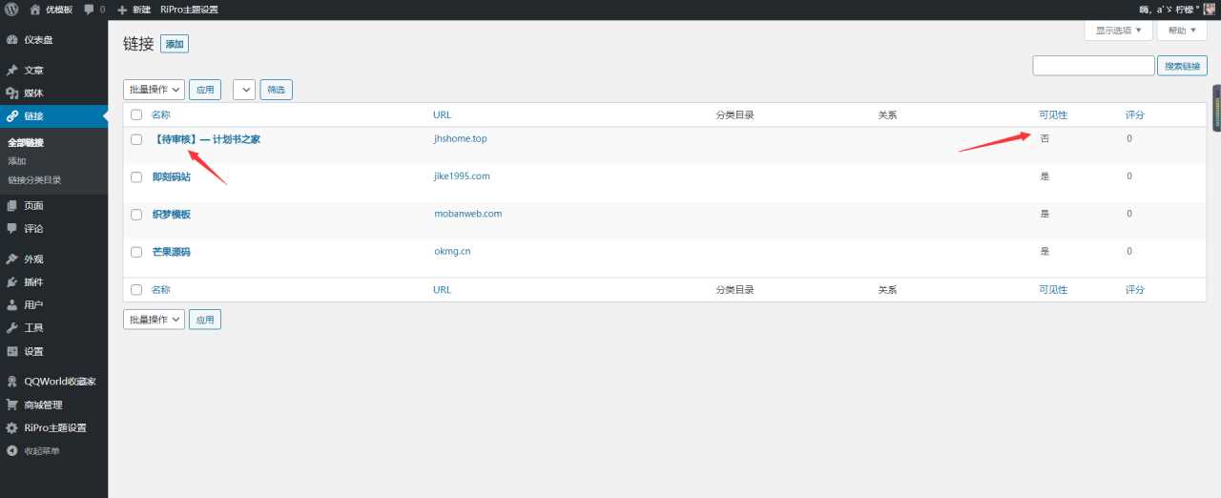
Task: Toggle the select-all checkbox in table header
Action: point(136,114)
